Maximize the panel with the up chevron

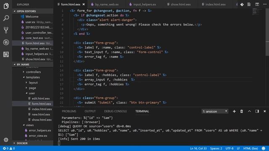(249, 111)
